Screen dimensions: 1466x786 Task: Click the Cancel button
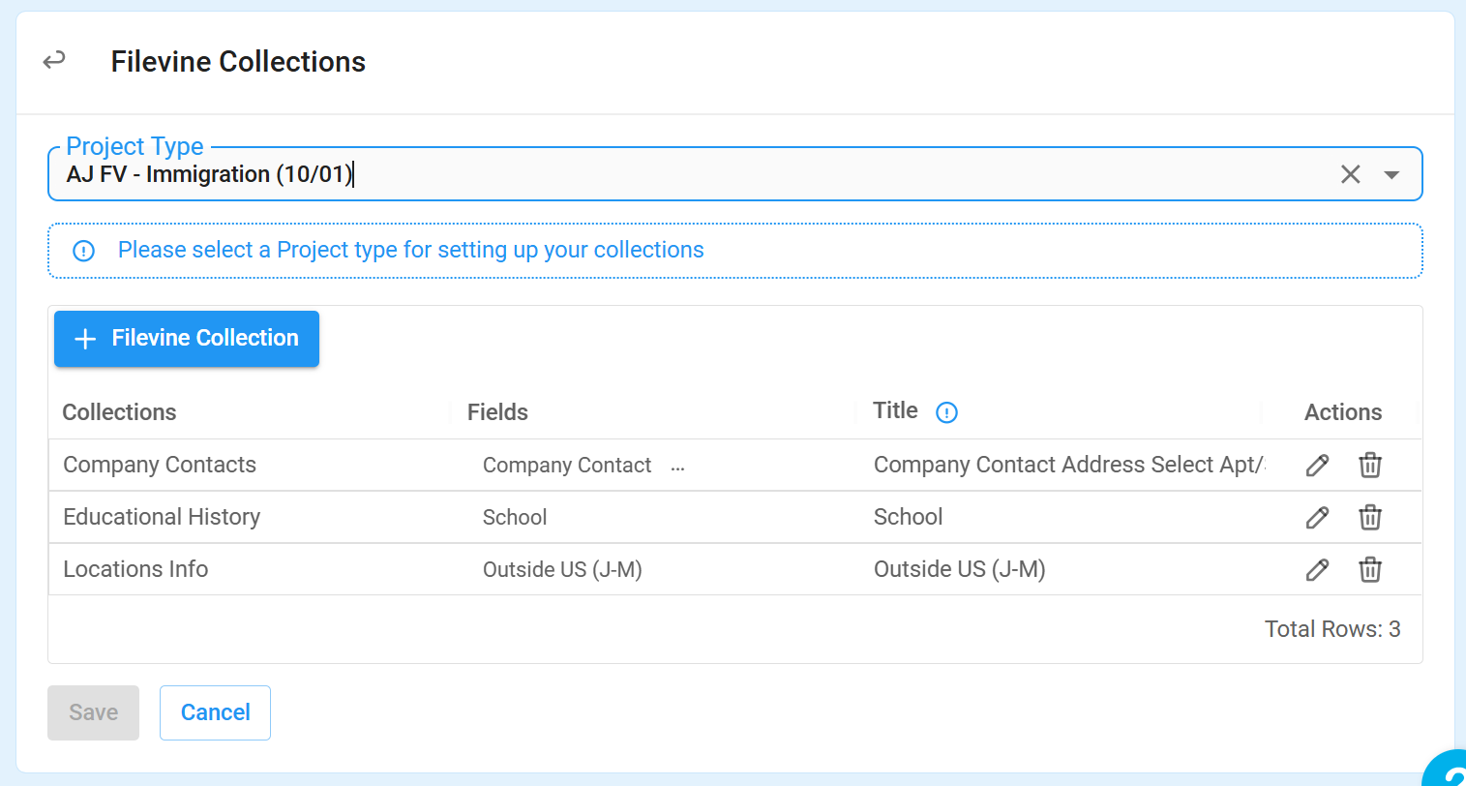[215, 712]
